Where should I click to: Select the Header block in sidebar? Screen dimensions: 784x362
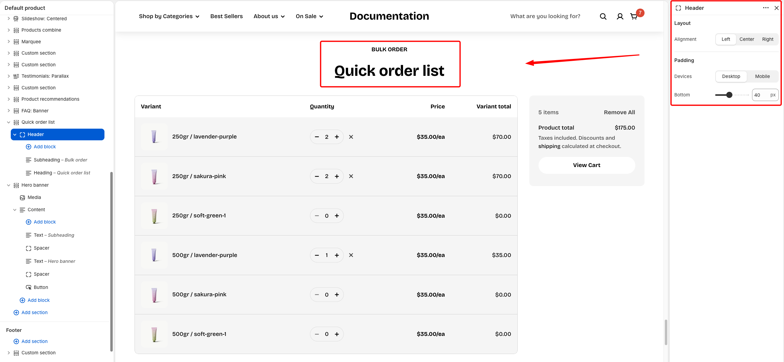coord(57,134)
